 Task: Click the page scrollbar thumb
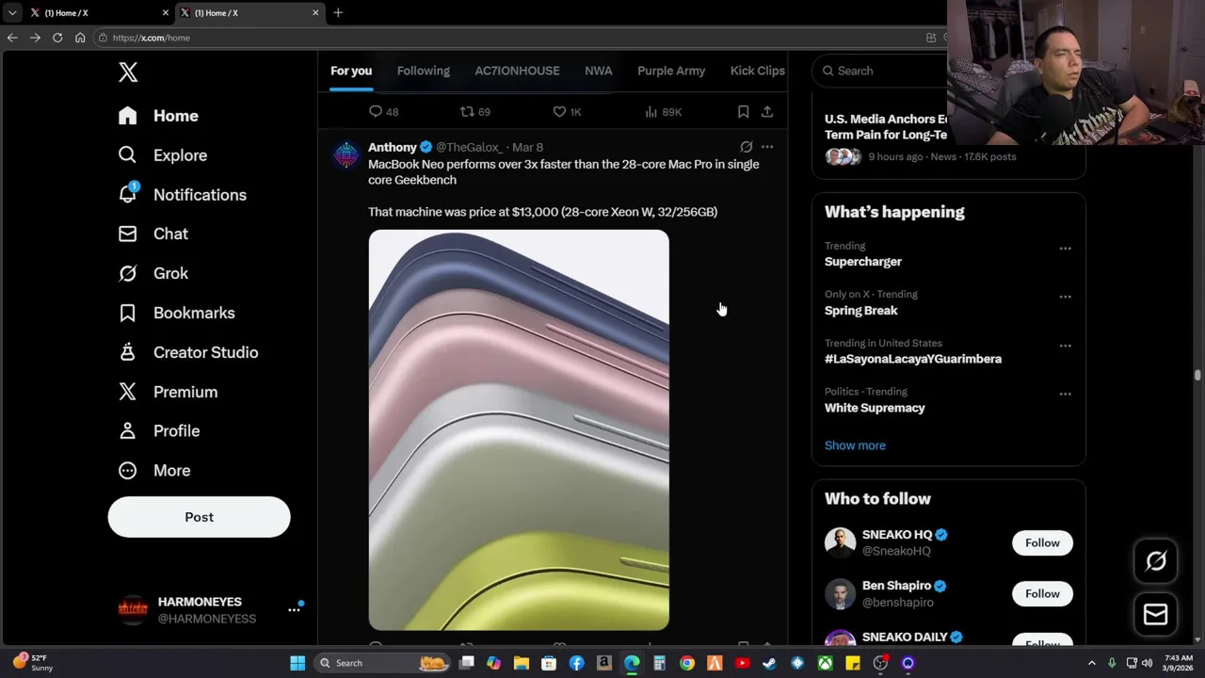point(1197,375)
